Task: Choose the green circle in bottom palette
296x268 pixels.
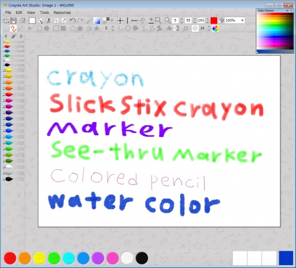Action: [x=54, y=258]
